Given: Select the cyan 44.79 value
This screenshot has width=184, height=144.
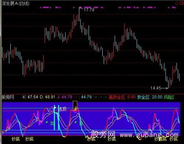Looking at the screenshot, I should 86,97.
